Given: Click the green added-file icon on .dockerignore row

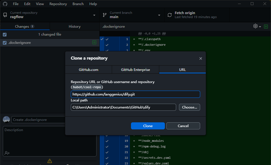Looking at the screenshot, I should pos(94,43).
